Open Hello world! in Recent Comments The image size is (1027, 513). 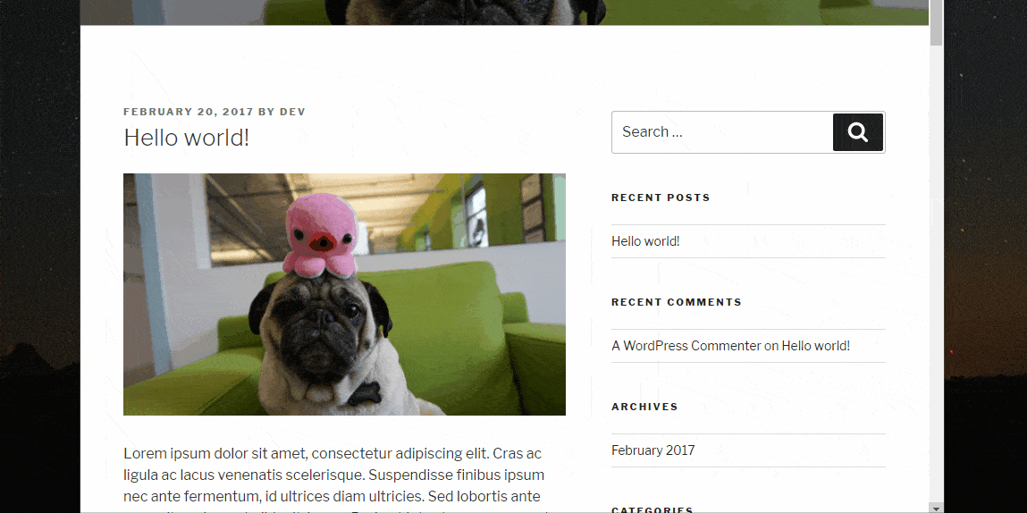coord(815,346)
